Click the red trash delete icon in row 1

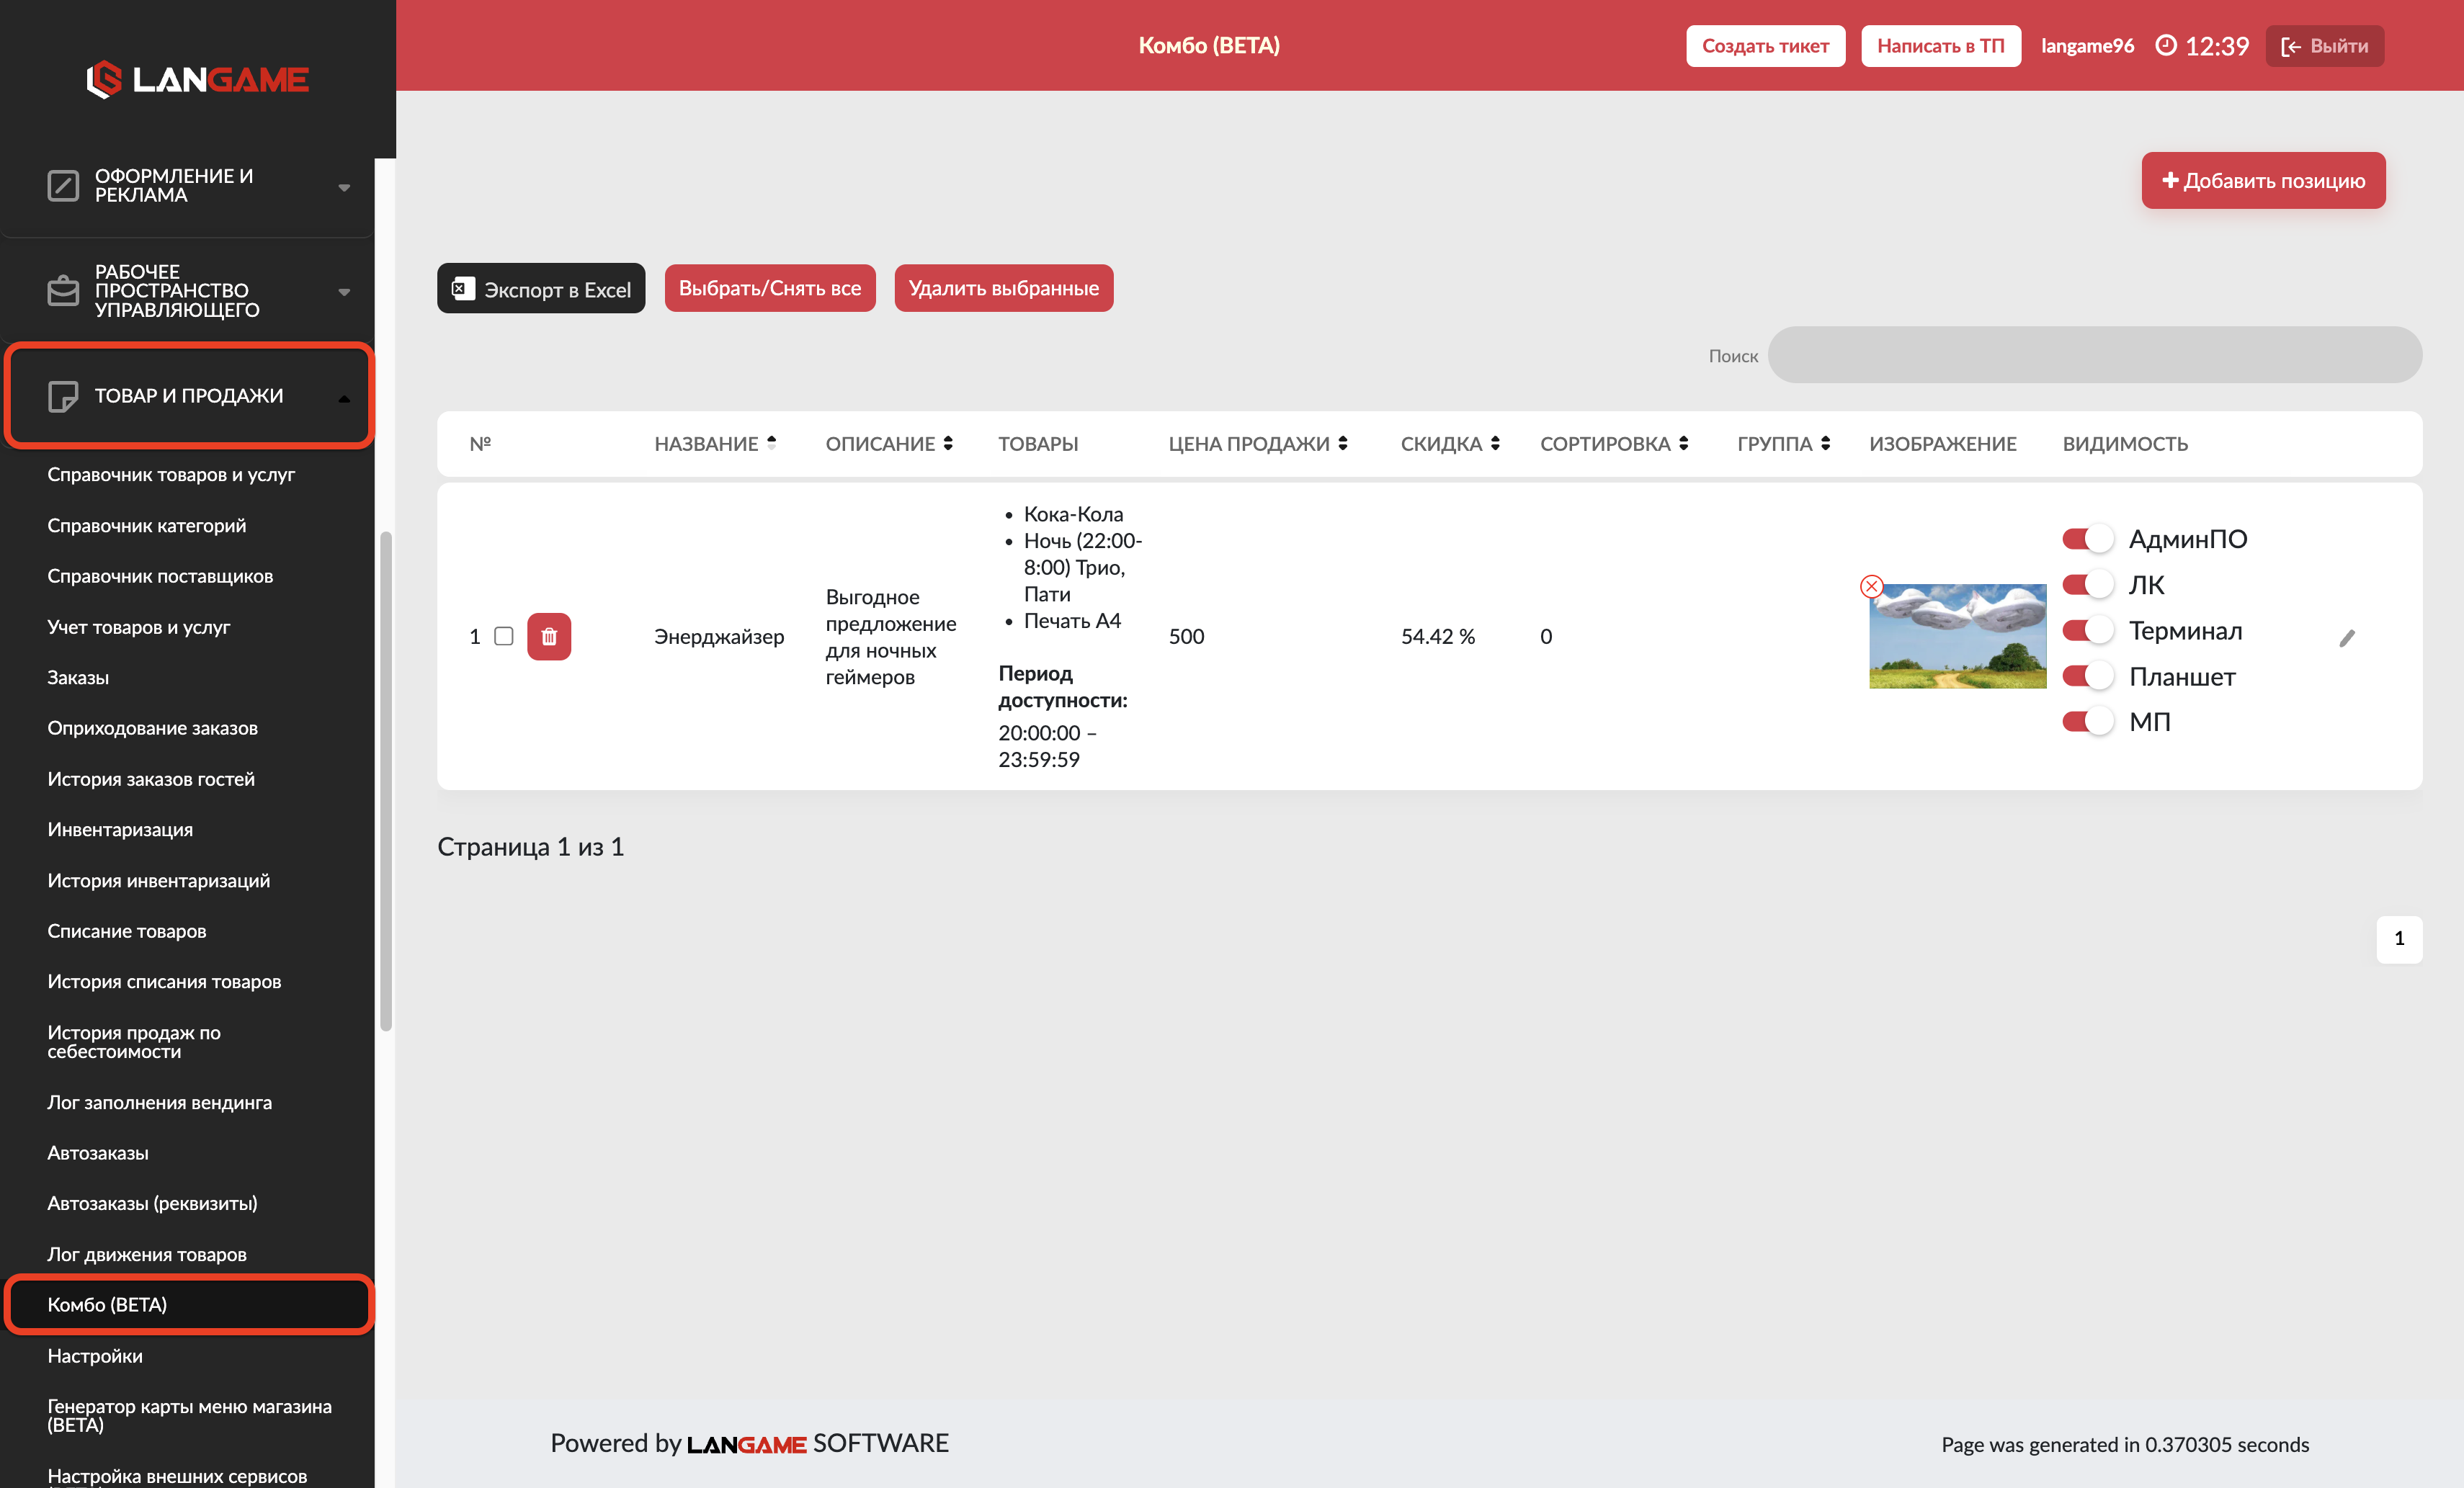coord(549,636)
